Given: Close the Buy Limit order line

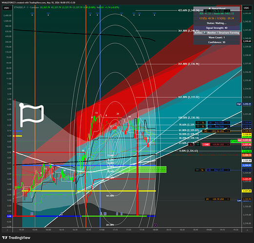Looking at the screenshot, I should (x=228, y=170).
